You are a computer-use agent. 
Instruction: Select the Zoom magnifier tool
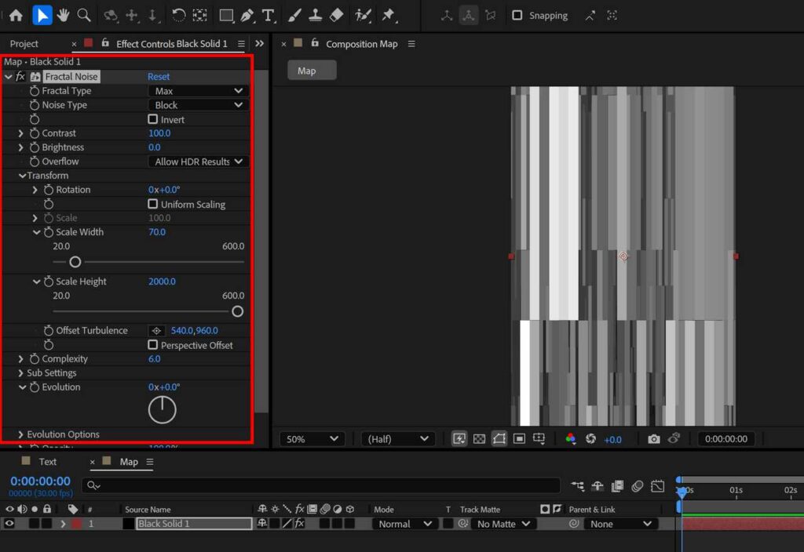83,16
